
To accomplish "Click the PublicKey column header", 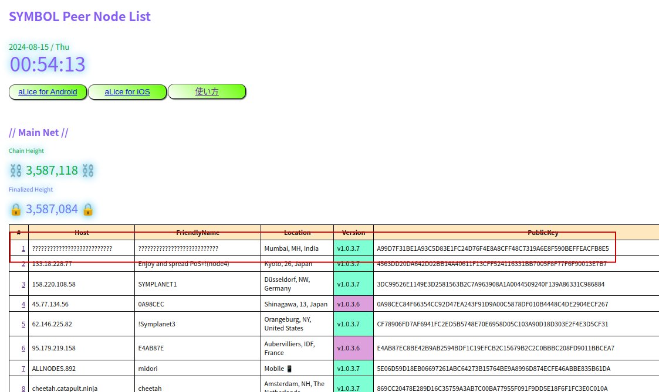I will pos(543,233).
